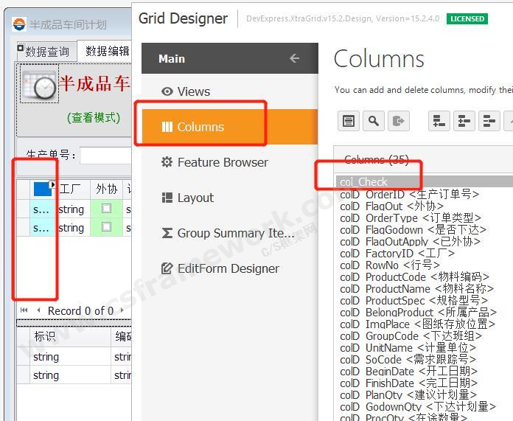Click the remove column icon
513x421 pixels.
coord(488,121)
